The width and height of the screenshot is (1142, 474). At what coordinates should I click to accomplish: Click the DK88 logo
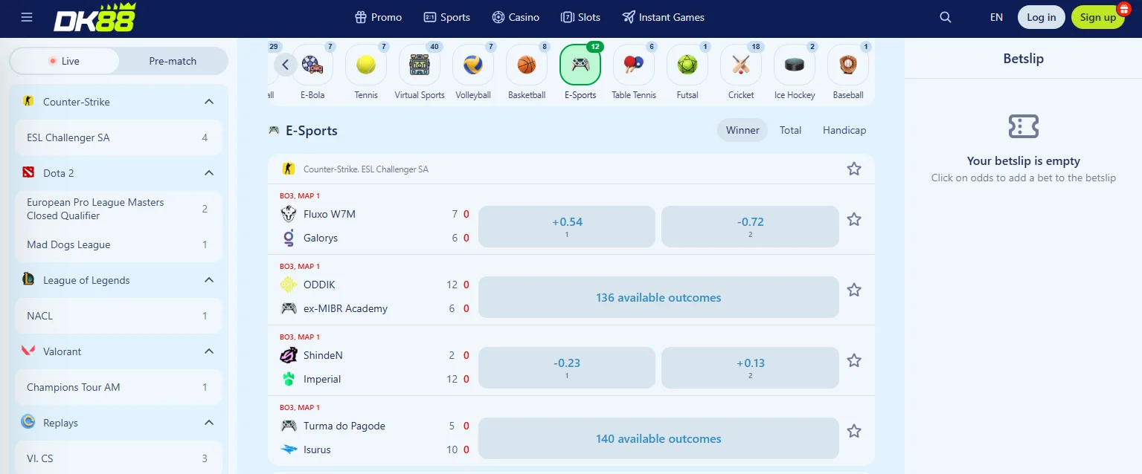[94, 17]
